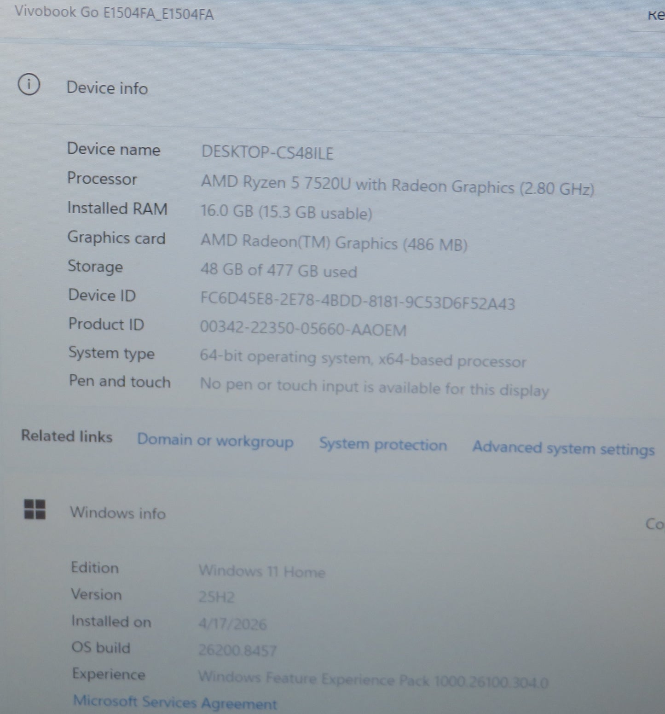Select the 16.0 GB installed RAM value
The width and height of the screenshot is (665, 714).
click(x=286, y=212)
